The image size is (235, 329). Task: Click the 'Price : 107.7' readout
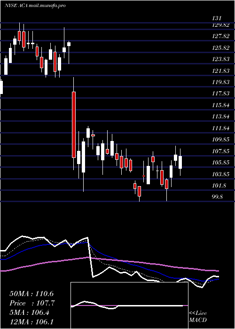click(32, 303)
